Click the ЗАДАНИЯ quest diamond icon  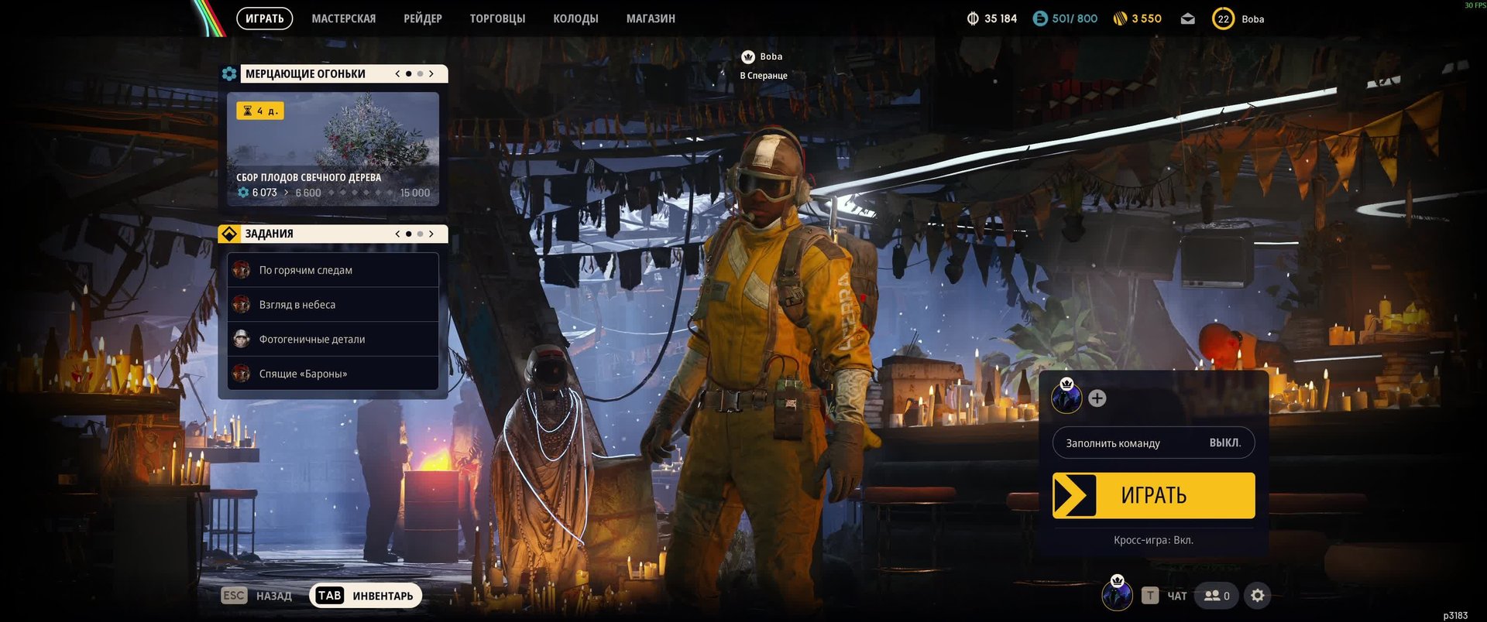pos(229,234)
